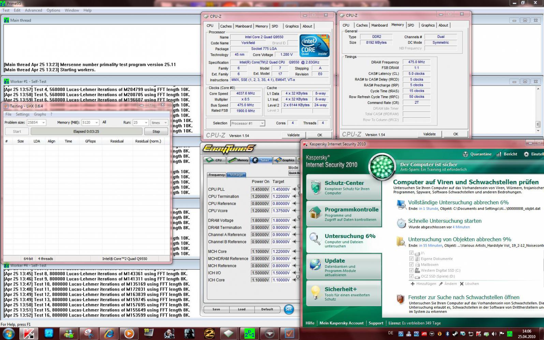Open the Advanced menu in Prime95
Image resolution: width=544 pixels, height=340 pixels.
(33, 10)
